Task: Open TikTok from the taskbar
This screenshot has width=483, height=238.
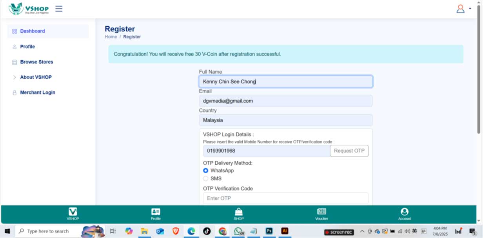Action: [207, 231]
